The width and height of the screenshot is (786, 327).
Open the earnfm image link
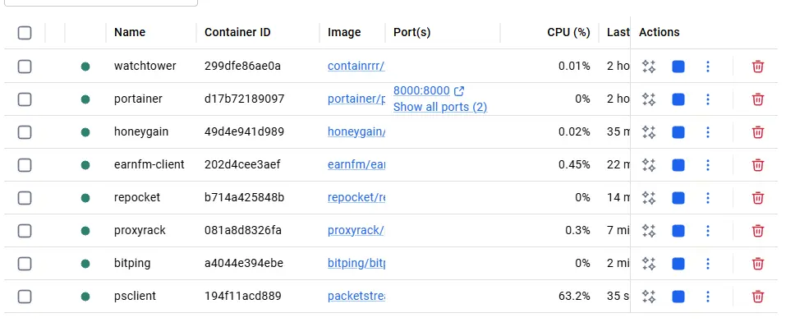(x=356, y=165)
